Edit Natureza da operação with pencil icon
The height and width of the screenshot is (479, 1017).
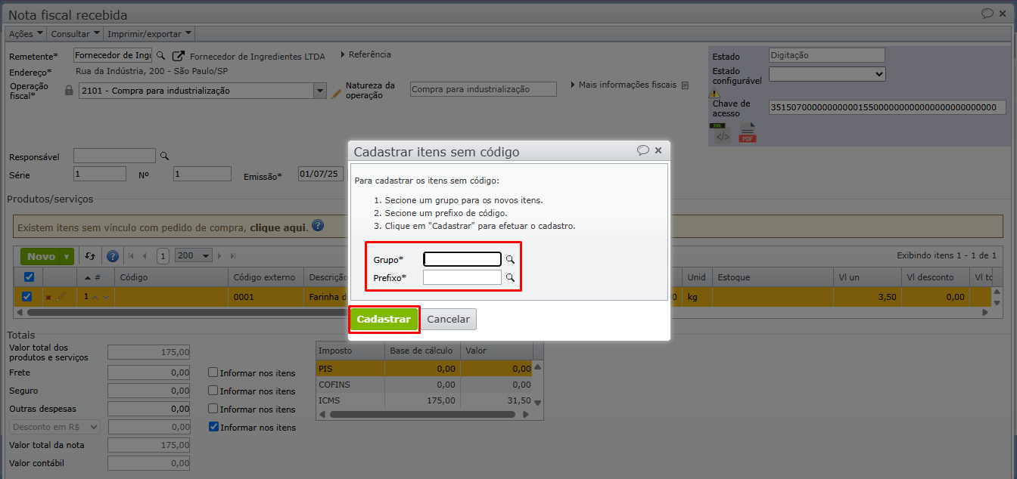337,94
